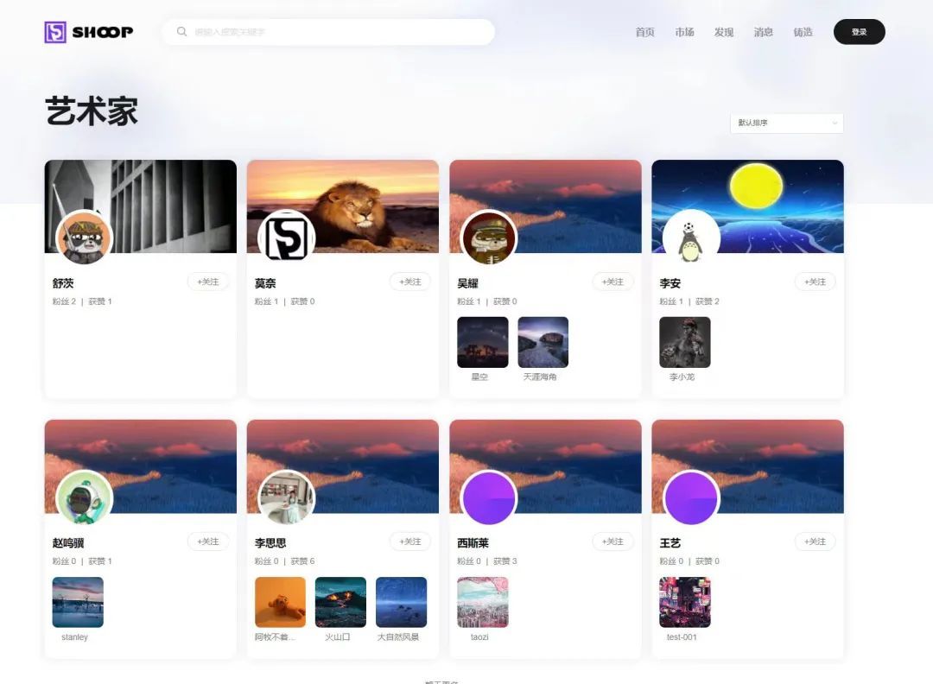Click the artist name 西斯莱
Screen dimensions: 933x684
[x=473, y=543]
